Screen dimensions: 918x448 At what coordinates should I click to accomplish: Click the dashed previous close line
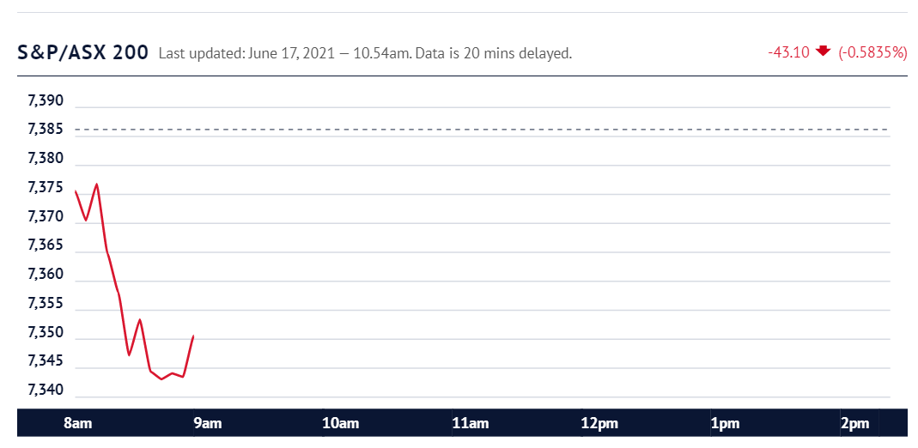[x=482, y=130]
